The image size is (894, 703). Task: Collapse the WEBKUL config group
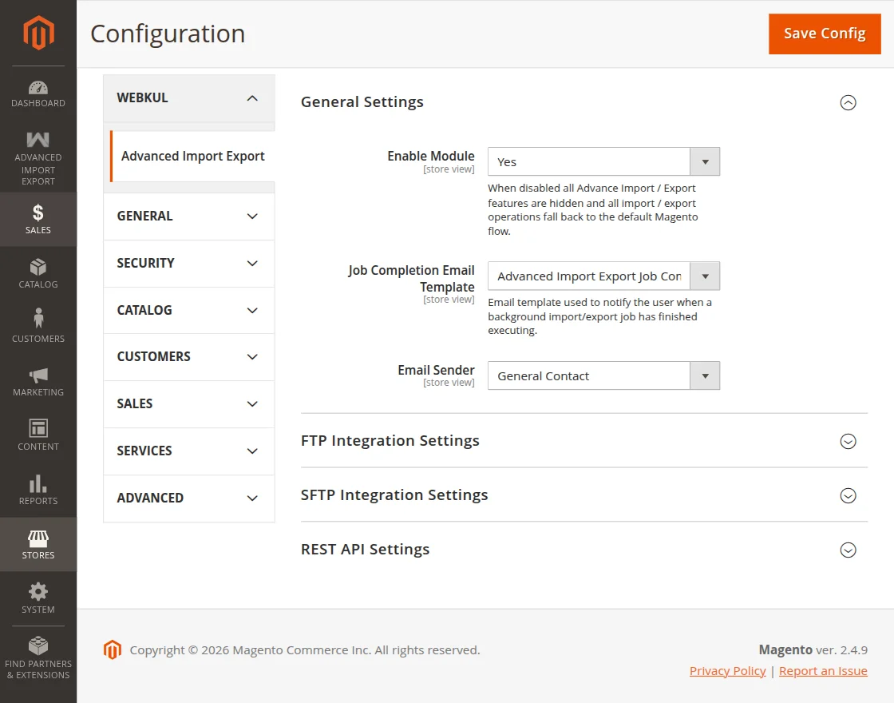click(188, 98)
